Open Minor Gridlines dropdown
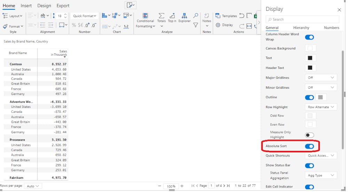 click(321, 87)
